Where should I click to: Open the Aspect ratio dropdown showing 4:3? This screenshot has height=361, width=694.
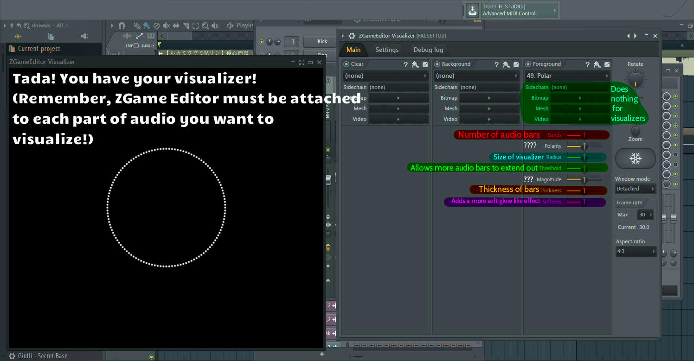click(636, 251)
